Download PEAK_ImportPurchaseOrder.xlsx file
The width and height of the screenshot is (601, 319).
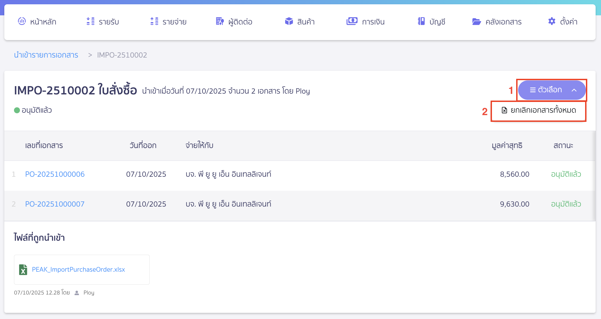click(x=78, y=270)
